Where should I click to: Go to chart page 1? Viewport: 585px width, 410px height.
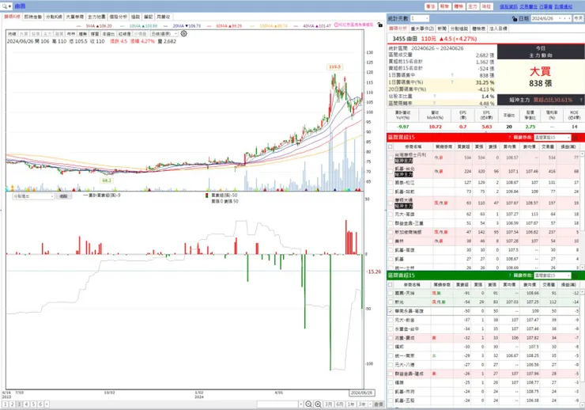coord(6,404)
